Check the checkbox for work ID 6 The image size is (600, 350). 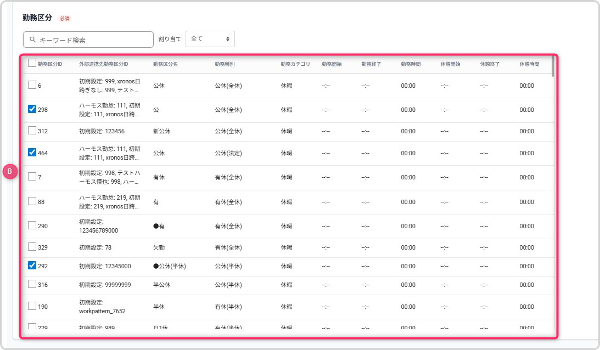32,85
